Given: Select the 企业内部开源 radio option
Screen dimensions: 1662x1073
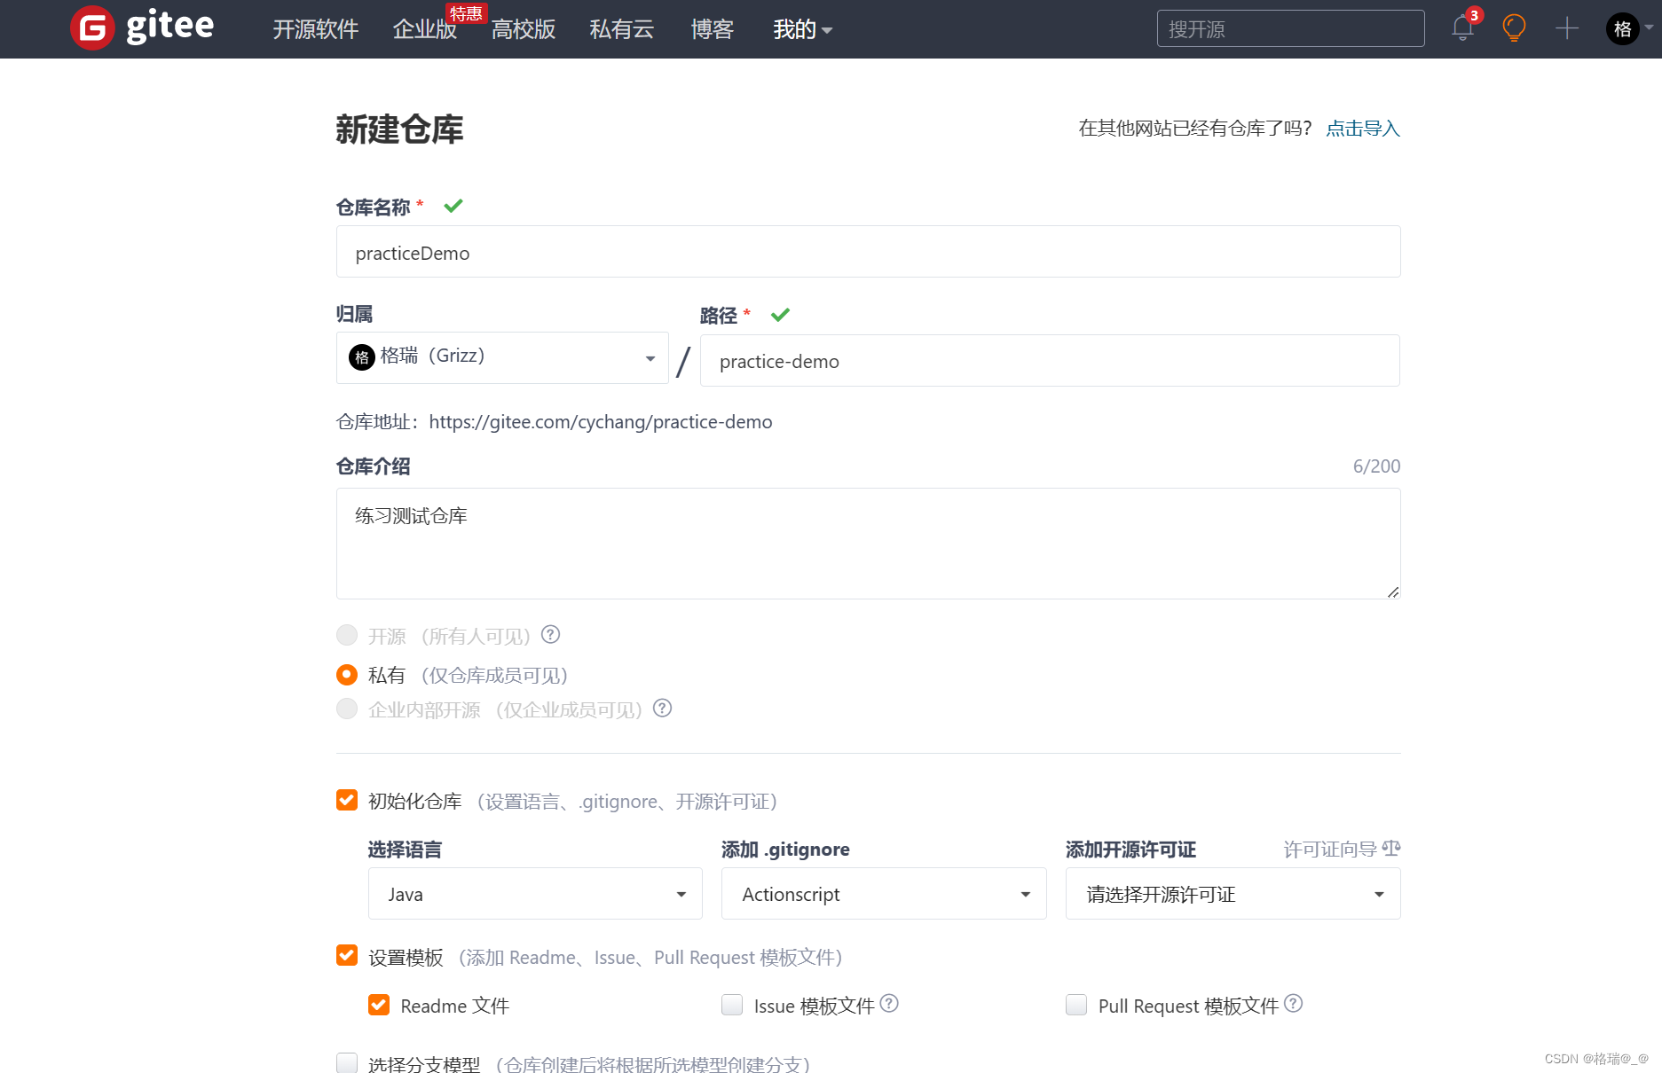Looking at the screenshot, I should 347,709.
